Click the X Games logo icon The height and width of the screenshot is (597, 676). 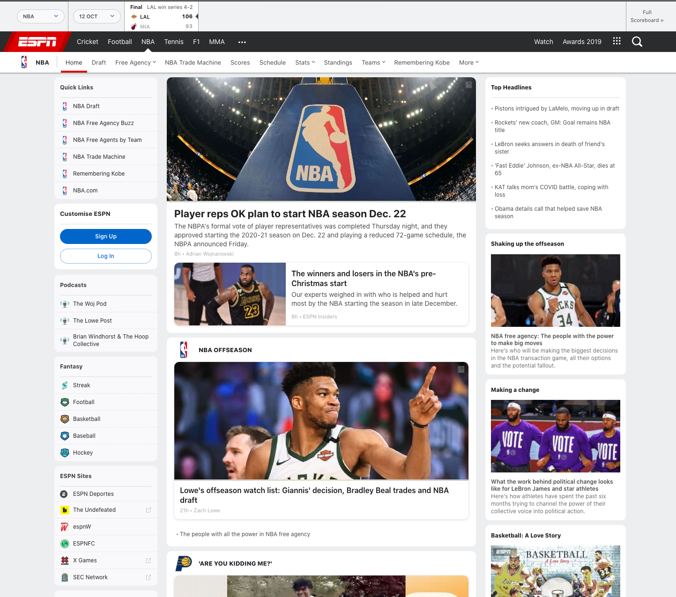[x=65, y=560]
